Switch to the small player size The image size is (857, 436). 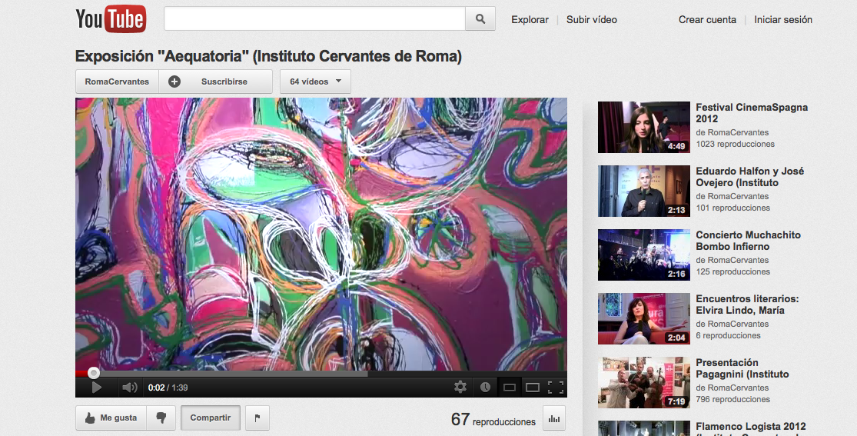click(510, 388)
